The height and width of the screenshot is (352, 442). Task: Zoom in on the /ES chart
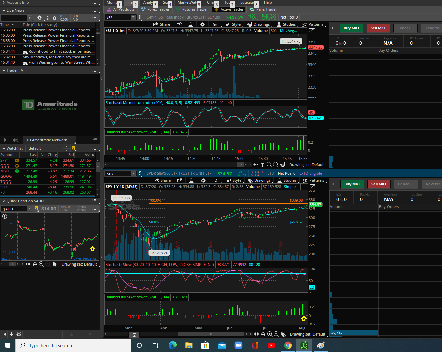tap(269, 165)
